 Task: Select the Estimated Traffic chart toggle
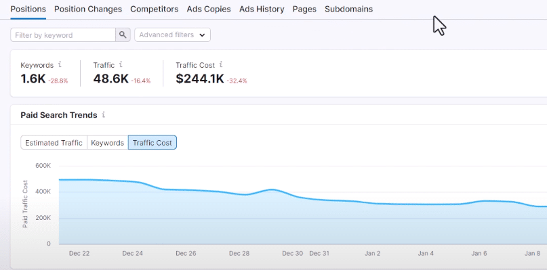pos(54,143)
